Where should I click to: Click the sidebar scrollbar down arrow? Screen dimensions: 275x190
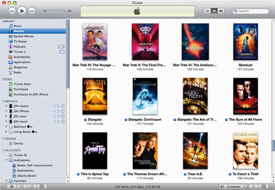click(68, 181)
